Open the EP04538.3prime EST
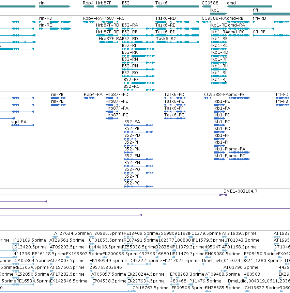The width and height of the screenshot is (290, 293). coord(93,284)
